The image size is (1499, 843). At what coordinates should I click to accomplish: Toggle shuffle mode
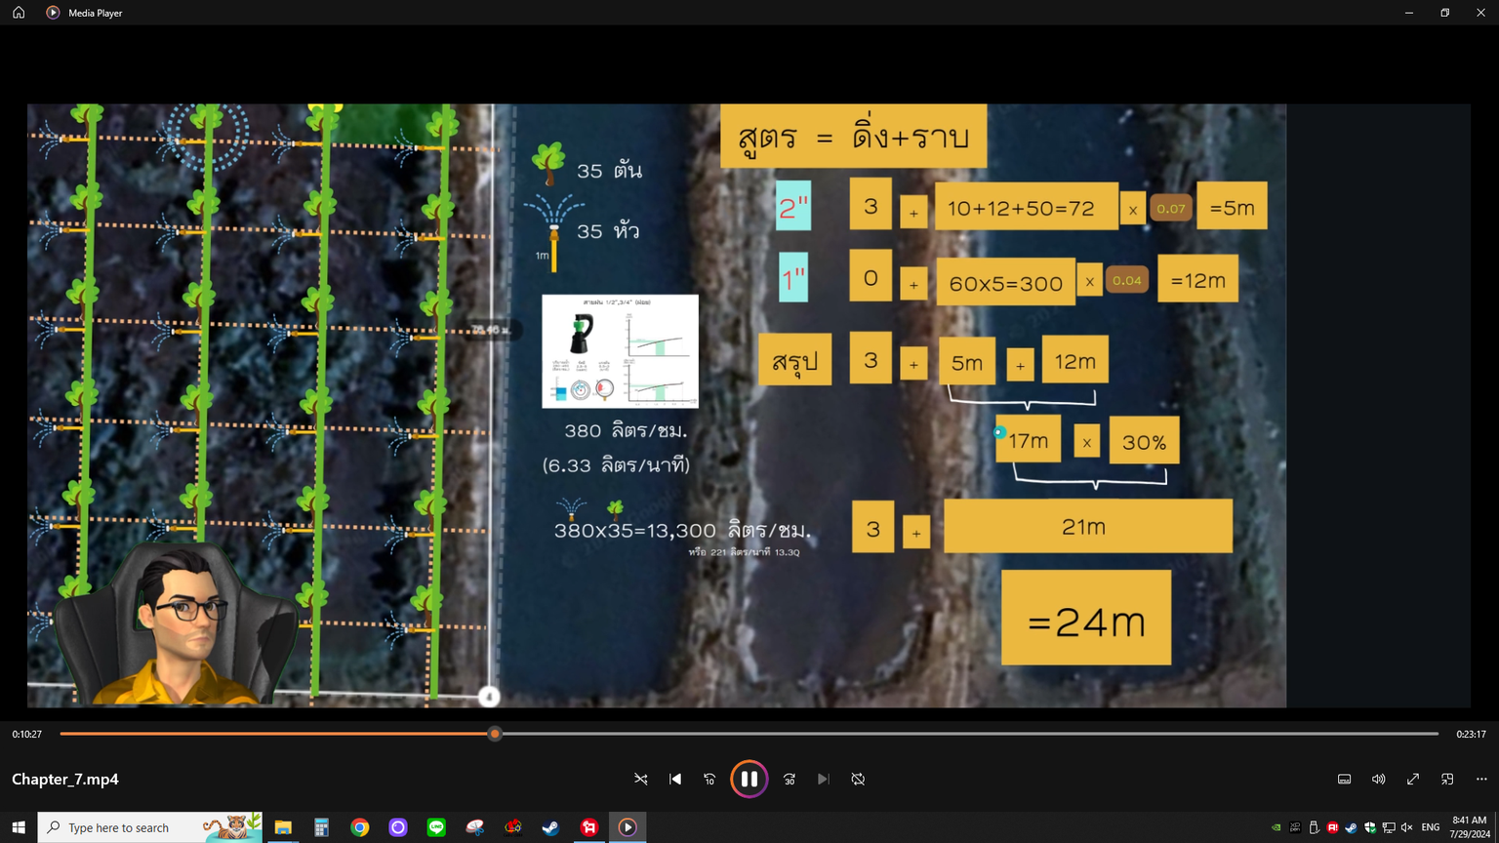641,779
